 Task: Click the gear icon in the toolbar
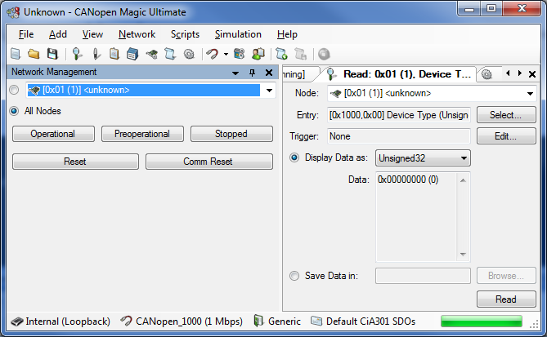pyautogui.click(x=189, y=54)
